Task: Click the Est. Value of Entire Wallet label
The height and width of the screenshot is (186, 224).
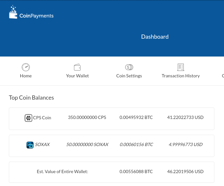Action: pyautogui.click(x=63, y=171)
